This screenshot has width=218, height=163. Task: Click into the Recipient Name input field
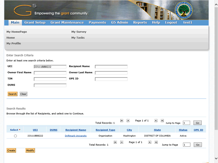click(111, 67)
